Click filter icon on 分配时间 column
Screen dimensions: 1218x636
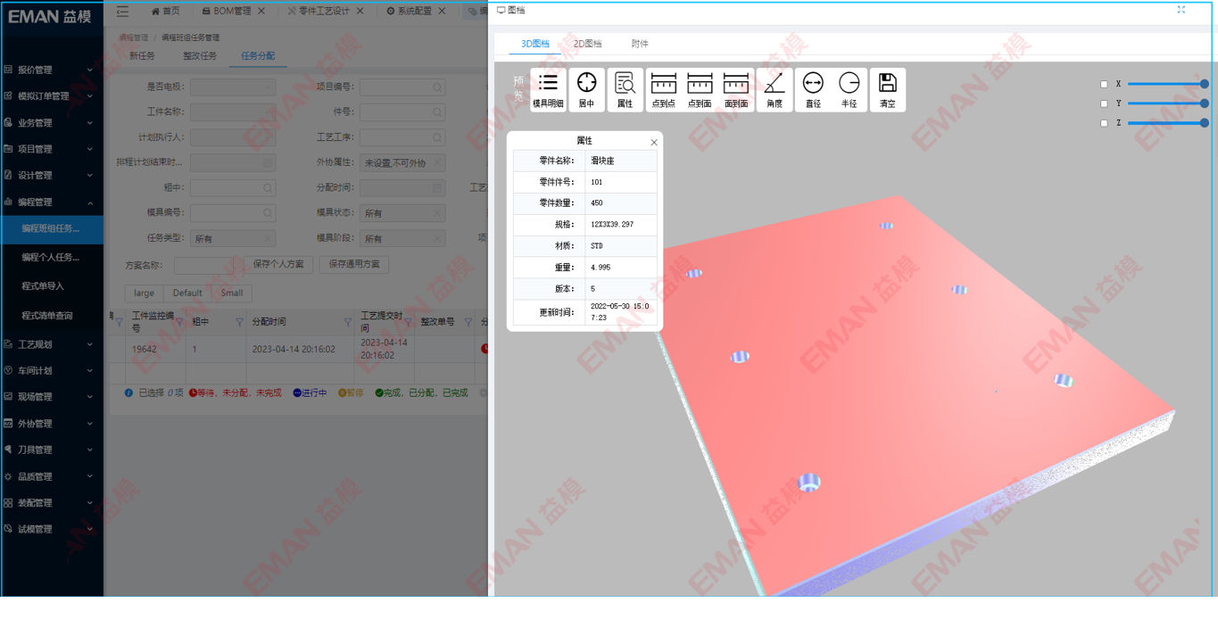pyautogui.click(x=348, y=322)
